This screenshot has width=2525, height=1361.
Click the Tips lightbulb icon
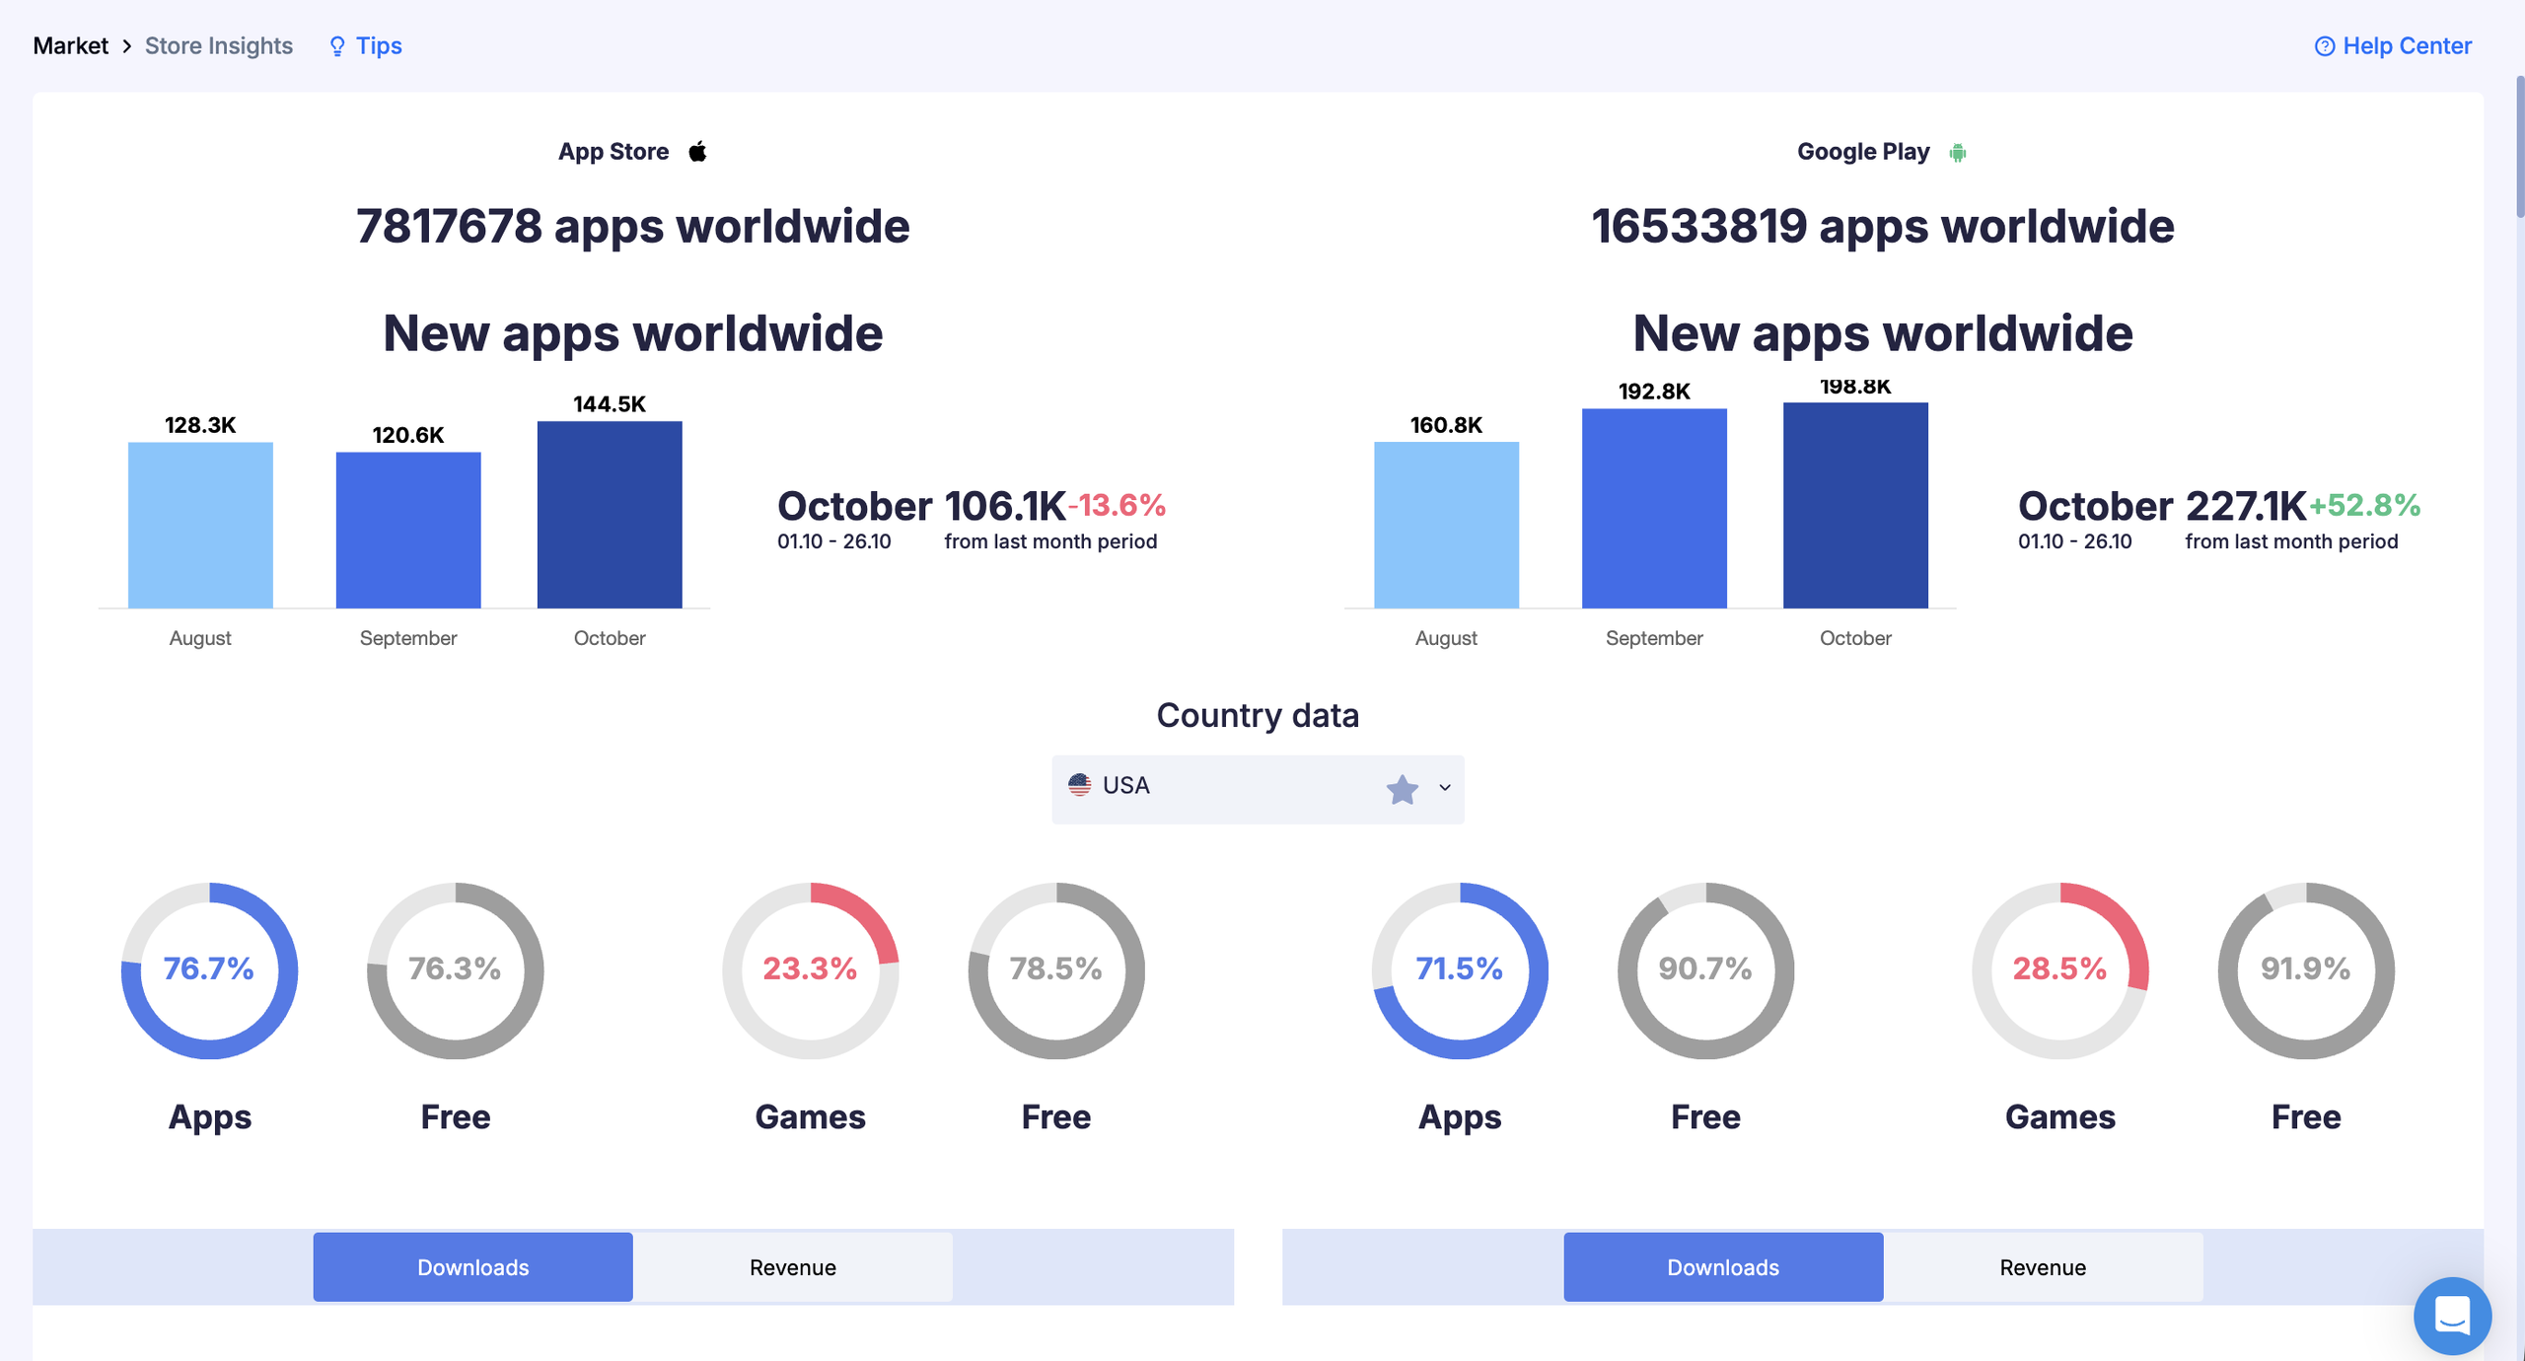337,46
